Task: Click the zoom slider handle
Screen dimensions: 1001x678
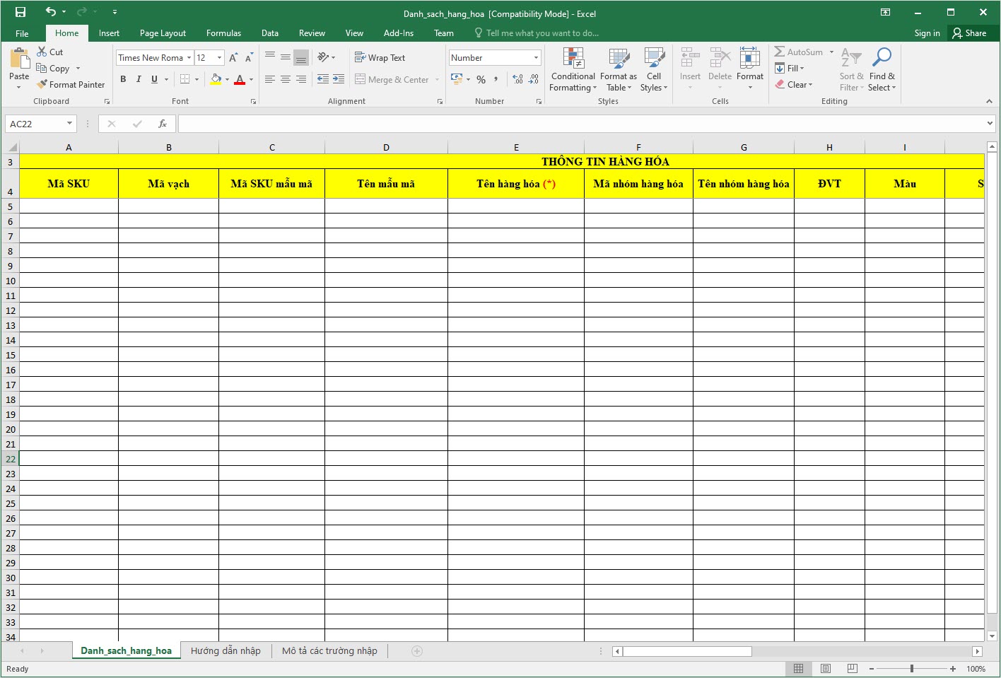Action: 912,669
